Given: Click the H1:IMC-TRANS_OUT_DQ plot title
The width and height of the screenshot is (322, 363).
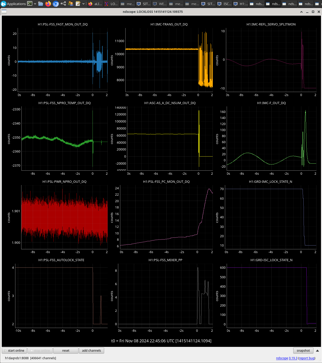Looking at the screenshot, I should (x=169, y=24).
